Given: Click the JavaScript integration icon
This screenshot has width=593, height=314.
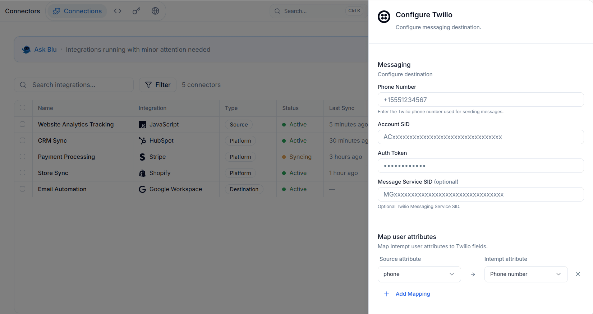Looking at the screenshot, I should (142, 125).
